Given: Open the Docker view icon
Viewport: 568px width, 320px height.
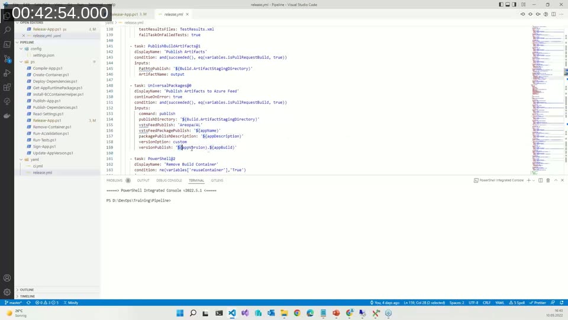Looking at the screenshot, I should (7, 116).
